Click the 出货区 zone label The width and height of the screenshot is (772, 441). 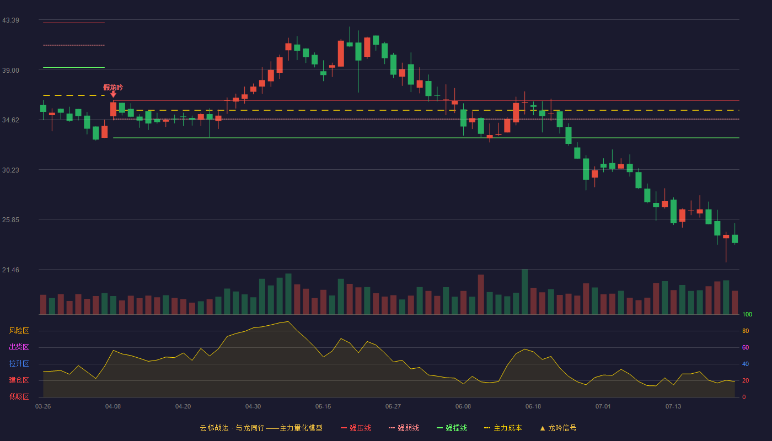[x=19, y=347]
